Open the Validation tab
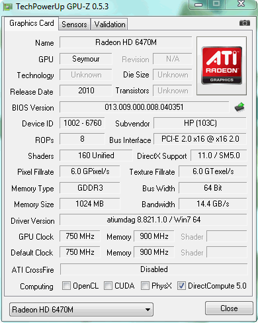The width and height of the screenshot is (258, 323). [110, 24]
